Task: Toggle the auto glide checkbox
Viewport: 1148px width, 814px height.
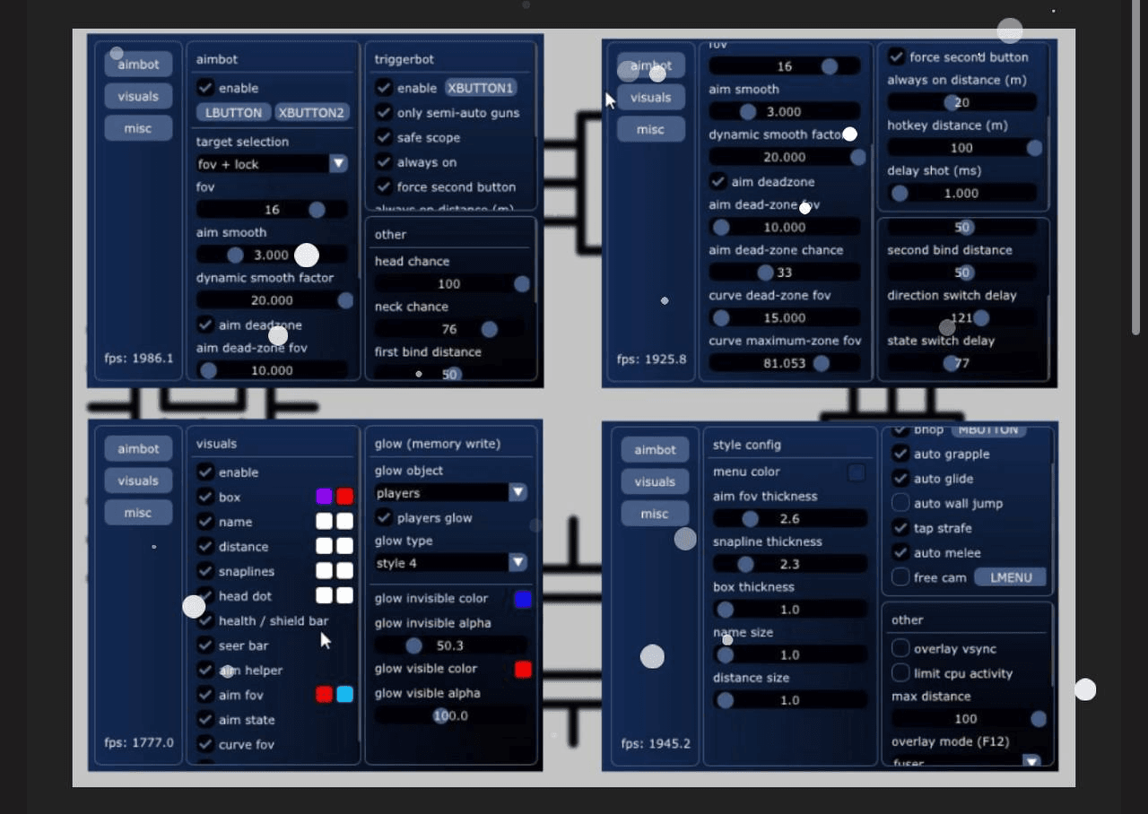Action: click(900, 479)
